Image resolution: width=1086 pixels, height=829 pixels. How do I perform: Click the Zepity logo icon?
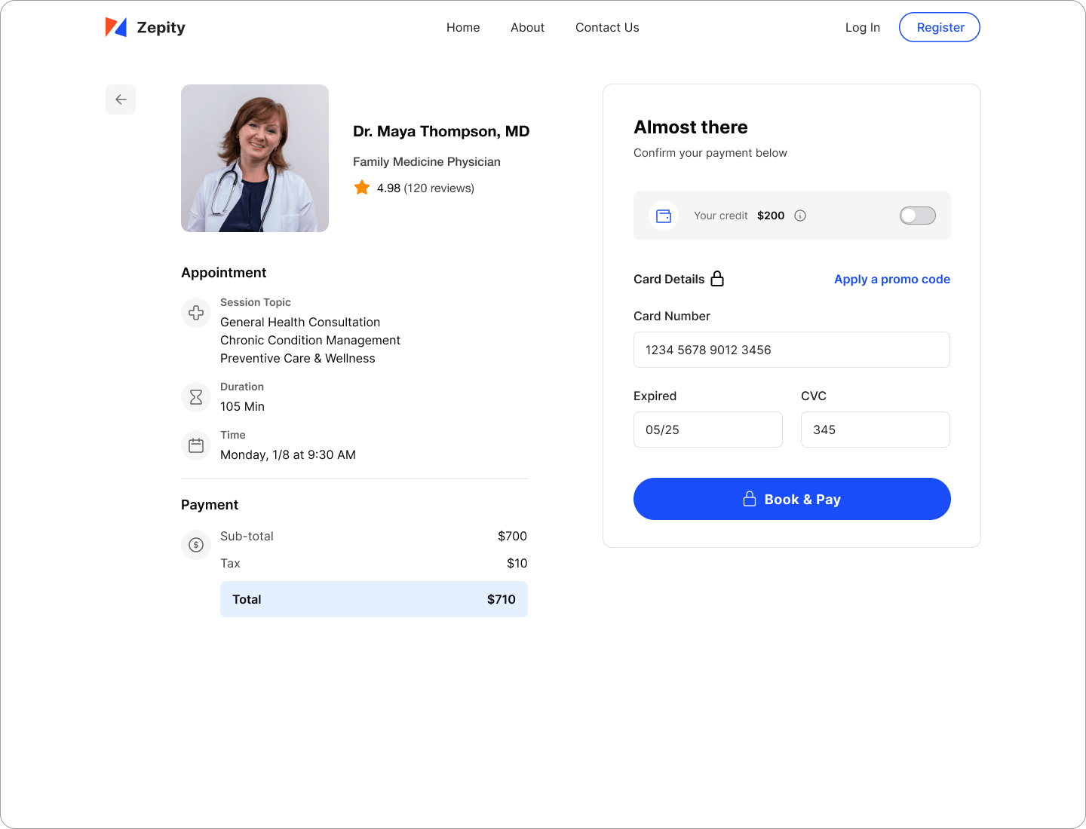click(x=116, y=28)
